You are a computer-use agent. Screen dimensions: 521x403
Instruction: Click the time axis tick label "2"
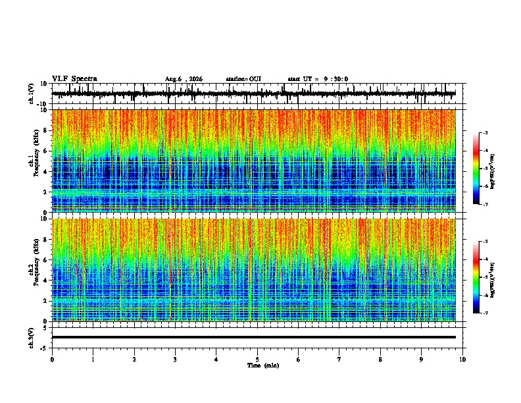[x=134, y=360]
